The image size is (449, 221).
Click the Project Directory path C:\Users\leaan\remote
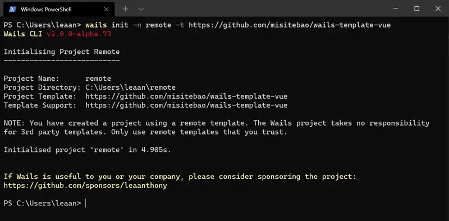131,88
